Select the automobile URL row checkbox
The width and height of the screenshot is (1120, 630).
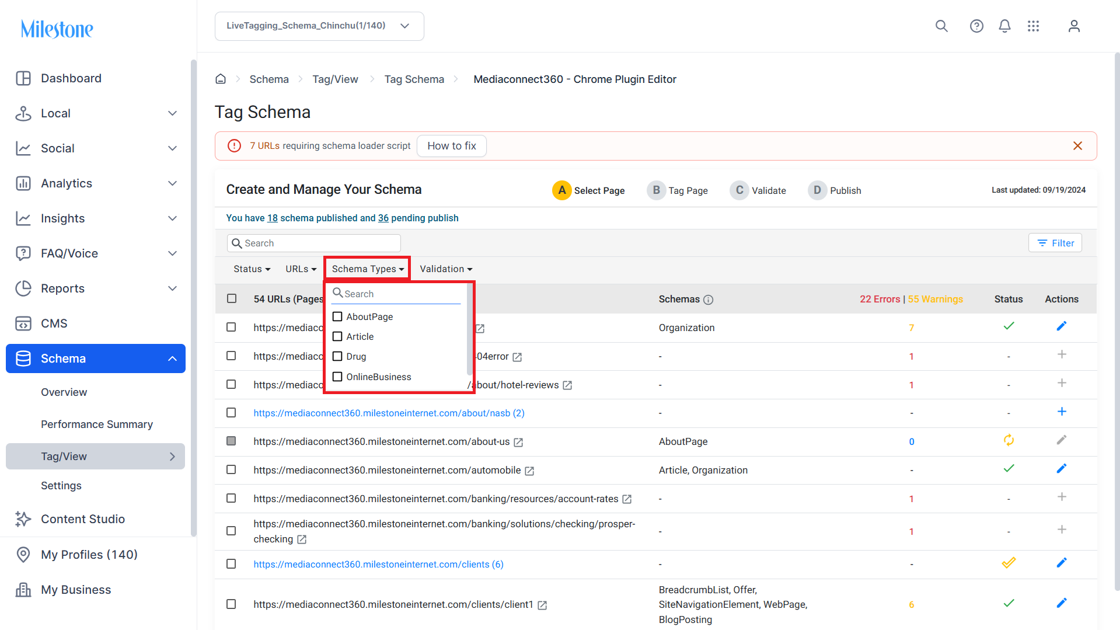tap(231, 470)
